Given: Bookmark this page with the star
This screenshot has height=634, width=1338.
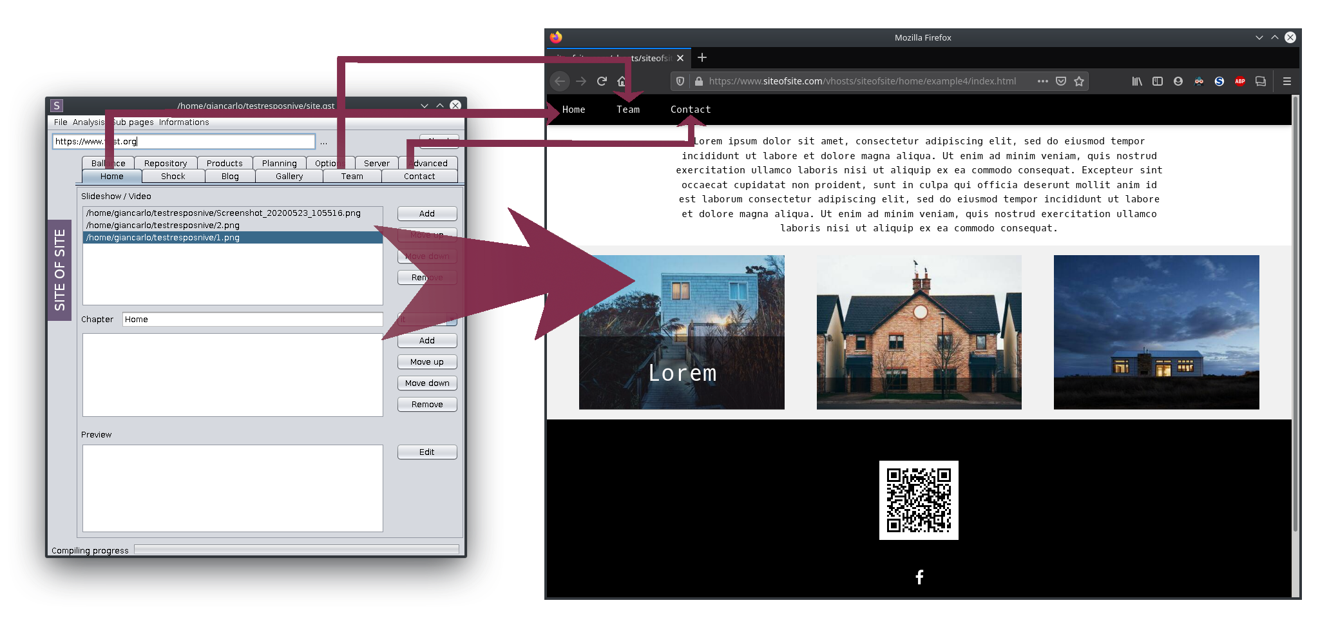Looking at the screenshot, I should pos(1079,81).
